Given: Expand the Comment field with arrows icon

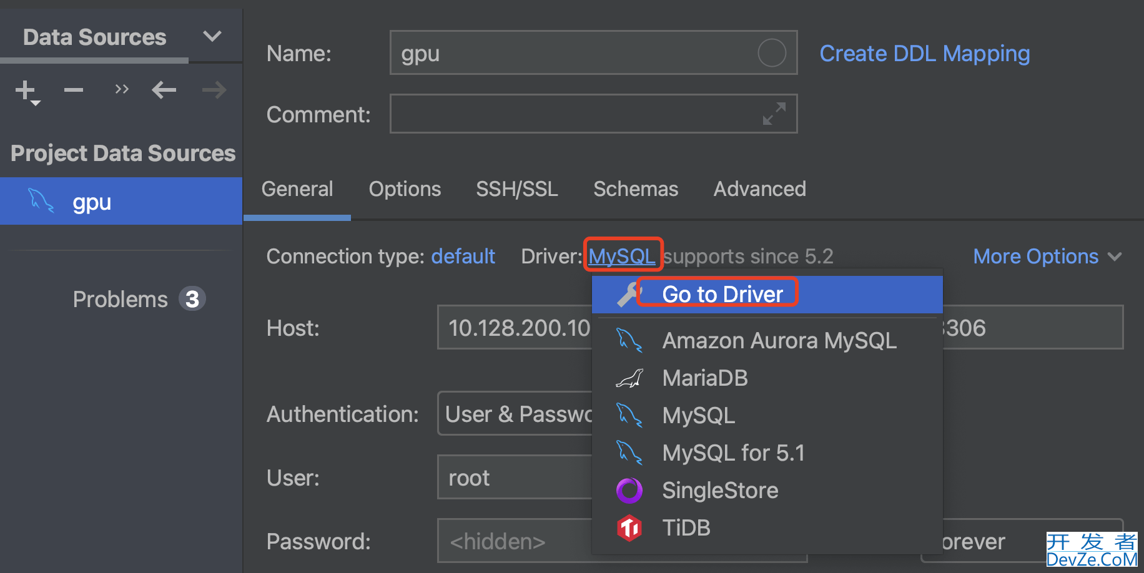Looking at the screenshot, I should (x=774, y=114).
